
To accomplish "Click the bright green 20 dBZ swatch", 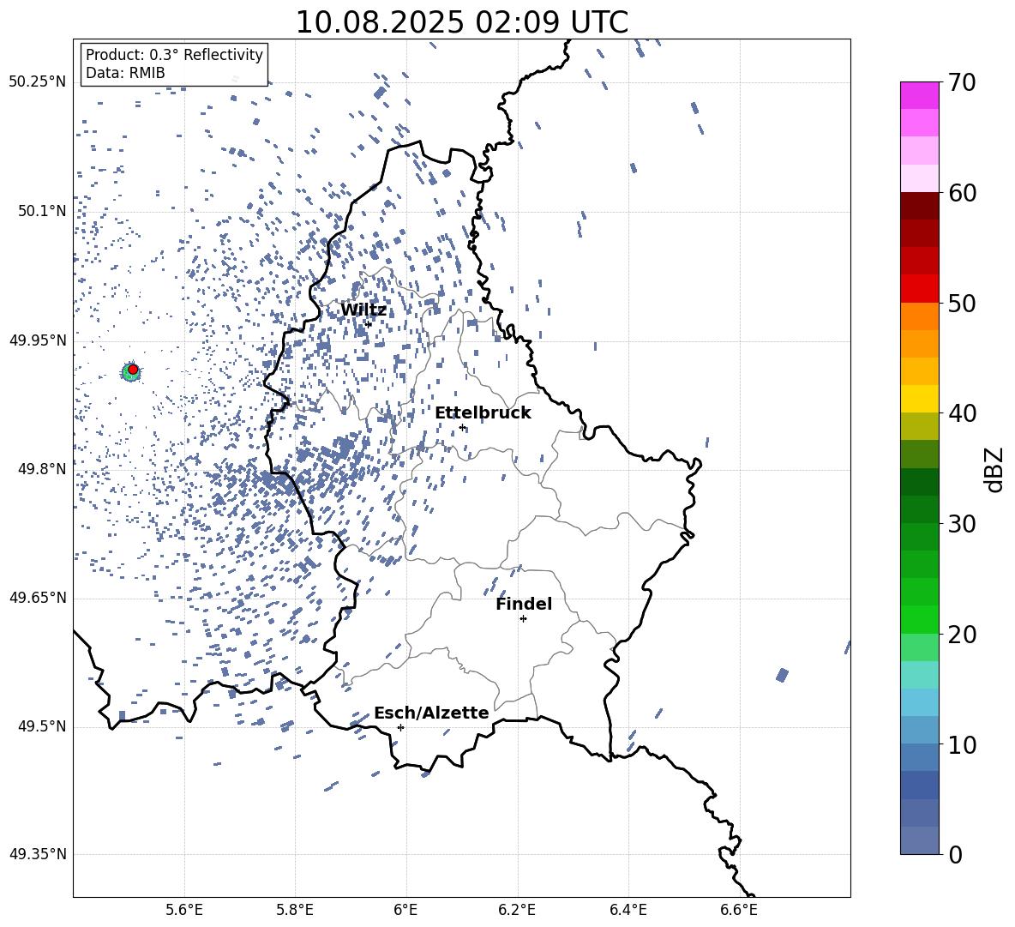I will pos(919,619).
